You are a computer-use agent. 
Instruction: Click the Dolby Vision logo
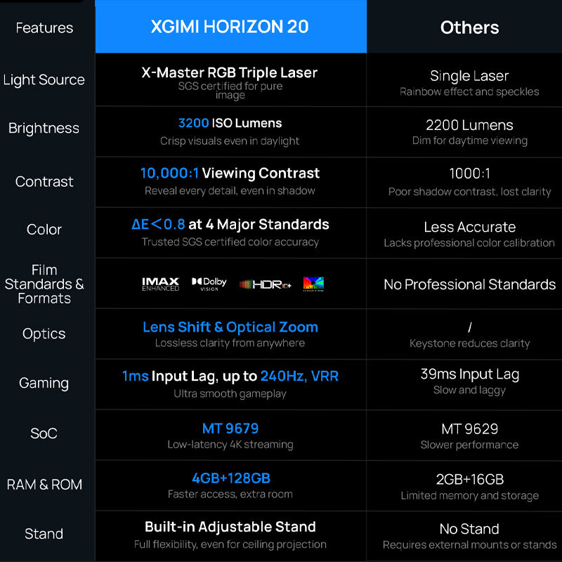209,284
